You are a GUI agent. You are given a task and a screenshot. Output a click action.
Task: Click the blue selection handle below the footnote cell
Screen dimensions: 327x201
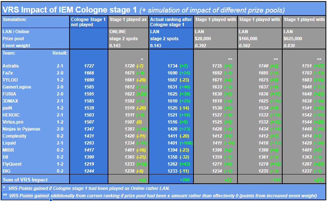point(51,200)
